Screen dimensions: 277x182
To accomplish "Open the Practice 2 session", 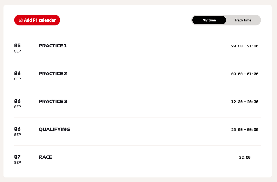I will tap(53, 74).
